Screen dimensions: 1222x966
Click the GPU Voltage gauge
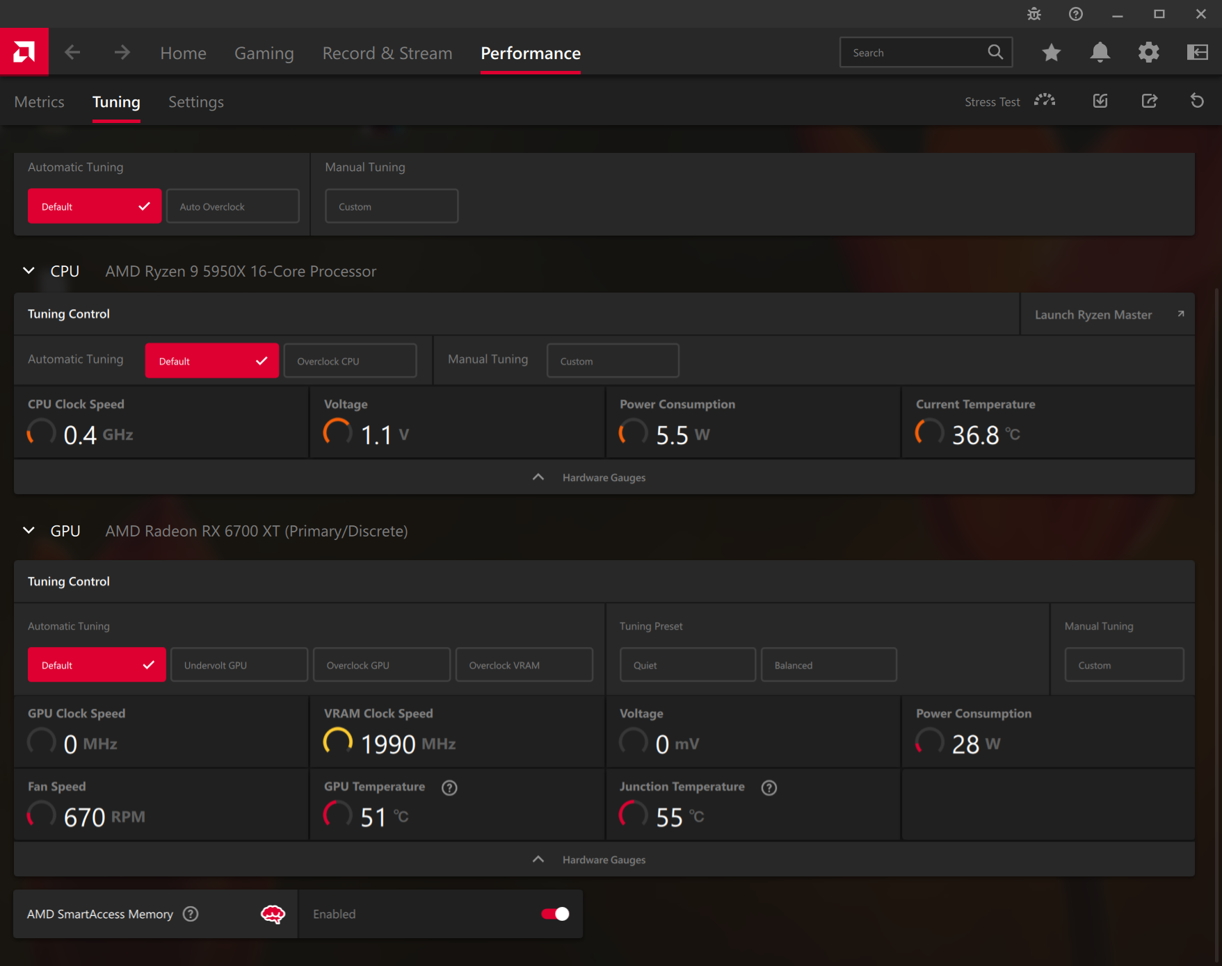[634, 742]
